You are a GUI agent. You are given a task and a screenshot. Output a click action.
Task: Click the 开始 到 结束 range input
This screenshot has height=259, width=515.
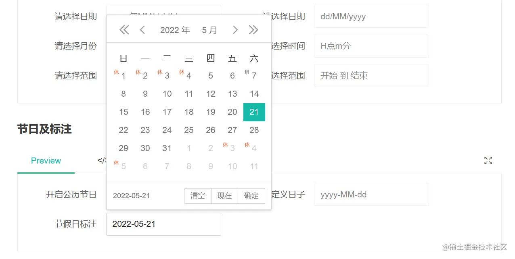pyautogui.click(x=371, y=75)
